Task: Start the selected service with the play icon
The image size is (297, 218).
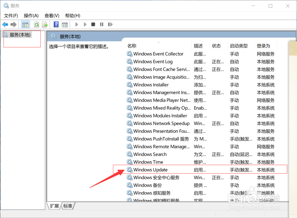Action: click(x=76, y=24)
